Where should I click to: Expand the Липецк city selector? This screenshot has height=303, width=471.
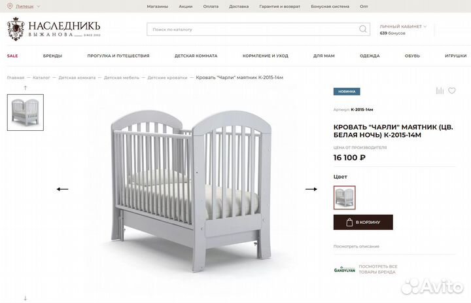pos(27,7)
